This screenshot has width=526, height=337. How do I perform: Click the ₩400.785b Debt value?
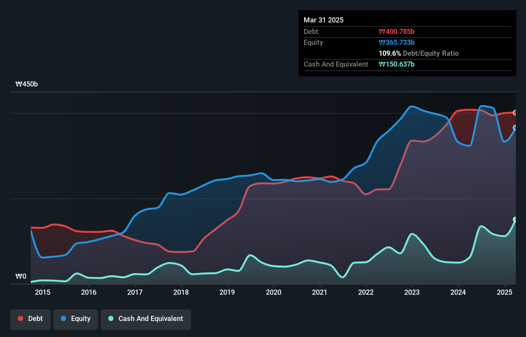397,31
